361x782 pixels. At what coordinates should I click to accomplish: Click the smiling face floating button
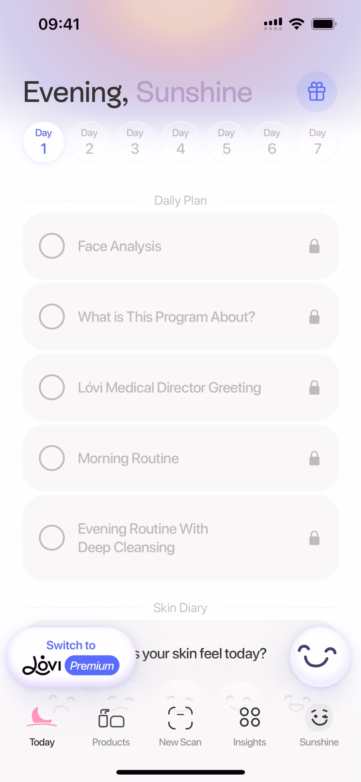(x=320, y=657)
